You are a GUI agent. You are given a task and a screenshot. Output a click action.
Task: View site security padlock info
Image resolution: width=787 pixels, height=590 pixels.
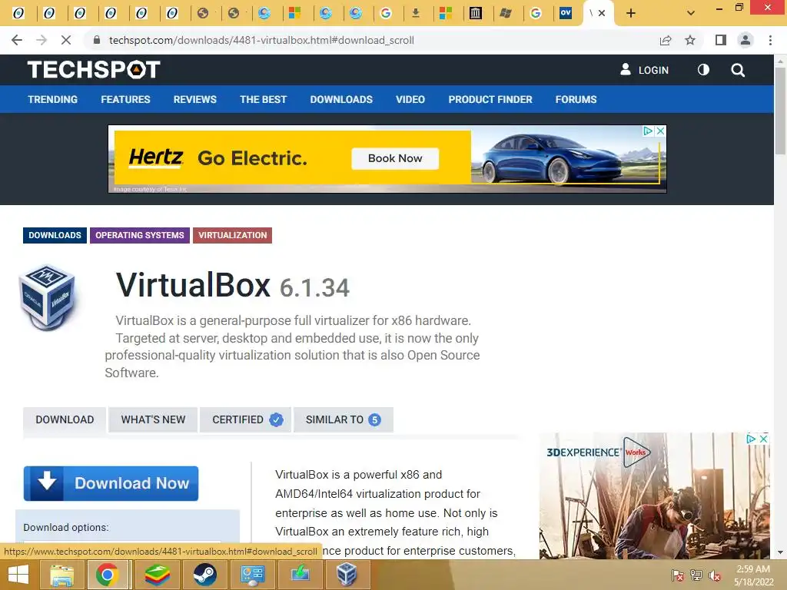click(x=97, y=40)
